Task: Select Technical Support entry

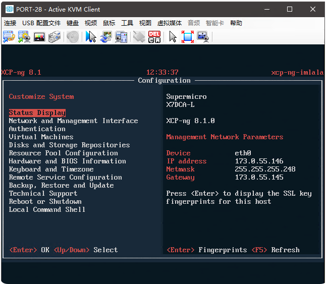Action: [x=43, y=193]
